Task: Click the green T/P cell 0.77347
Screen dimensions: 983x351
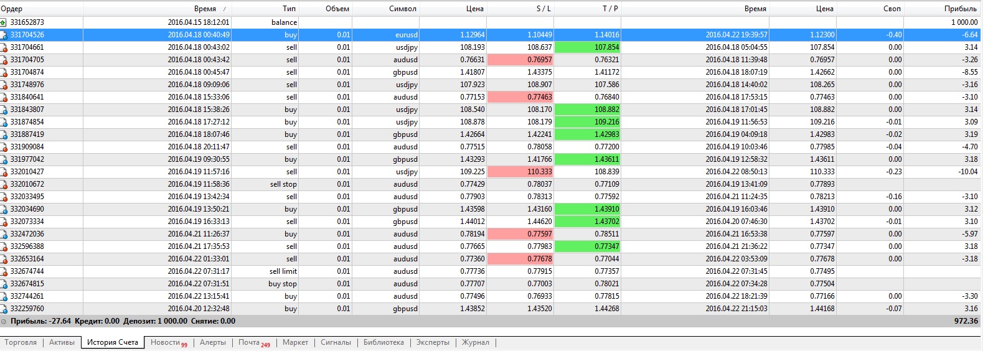Action: pos(588,246)
